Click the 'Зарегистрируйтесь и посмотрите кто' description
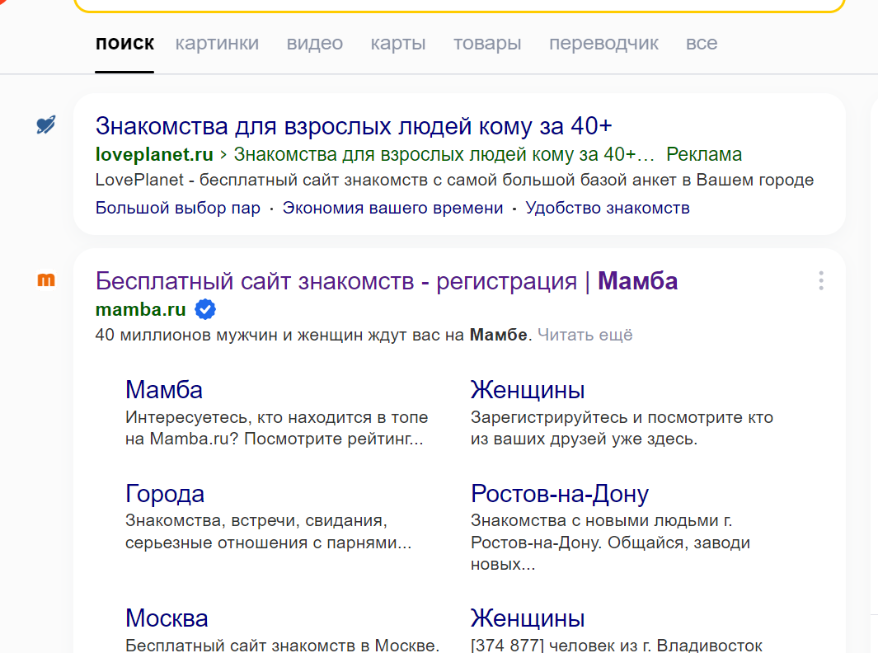 pos(622,428)
